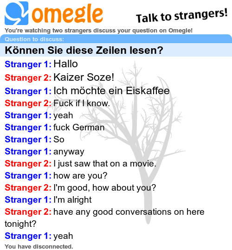The width and height of the screenshot is (232, 250).
Task: Click the Stranger 1 Hallo message
Action: coord(41,64)
